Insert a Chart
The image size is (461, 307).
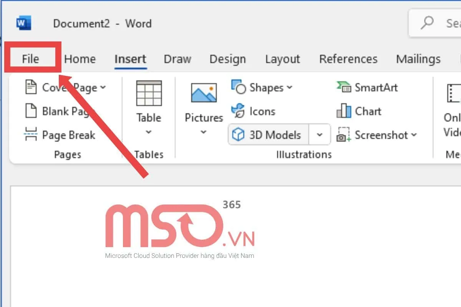[359, 111]
